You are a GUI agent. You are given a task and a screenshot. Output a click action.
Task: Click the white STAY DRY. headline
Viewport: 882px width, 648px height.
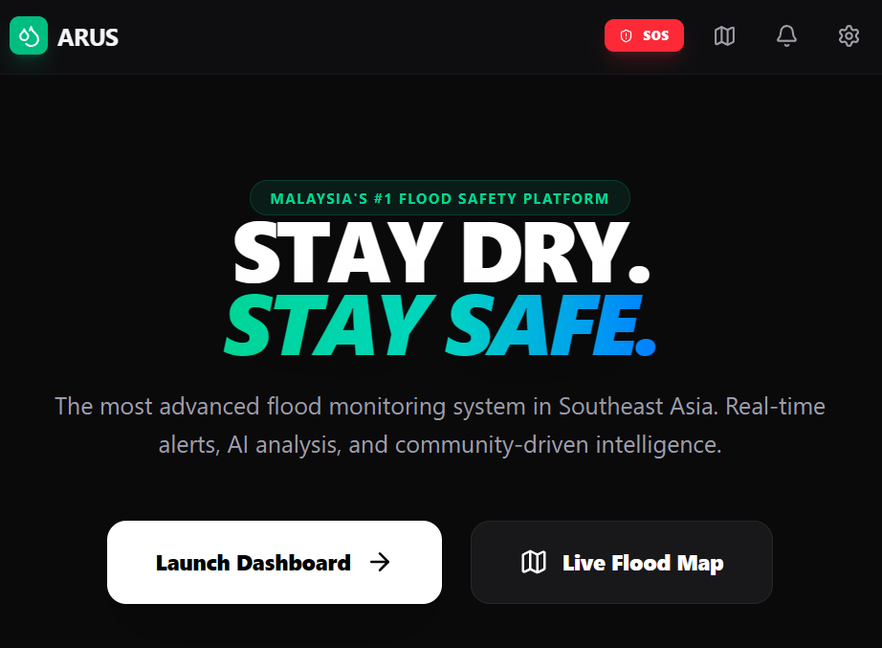click(x=442, y=254)
